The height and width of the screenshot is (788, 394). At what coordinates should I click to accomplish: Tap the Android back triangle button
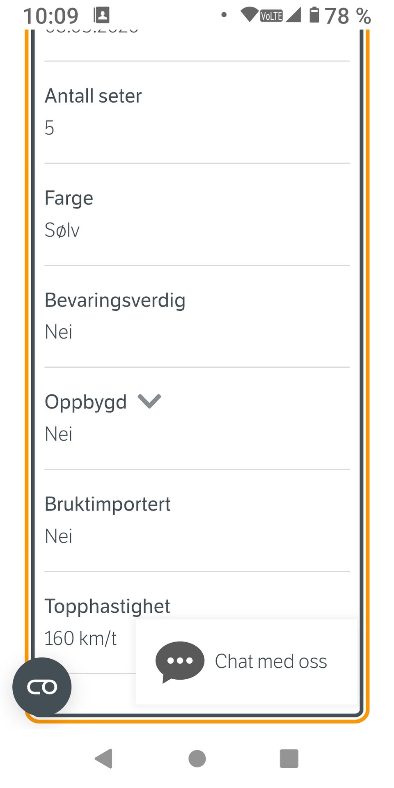[104, 758]
